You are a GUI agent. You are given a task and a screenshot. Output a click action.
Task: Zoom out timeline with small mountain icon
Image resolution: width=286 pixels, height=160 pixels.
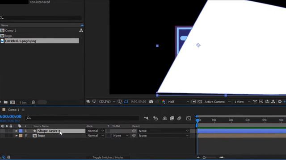[198, 157]
